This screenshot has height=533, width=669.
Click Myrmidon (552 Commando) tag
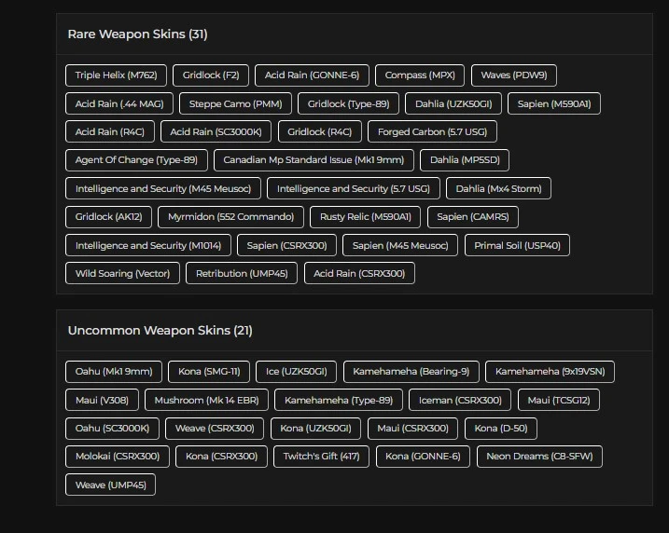click(x=230, y=217)
